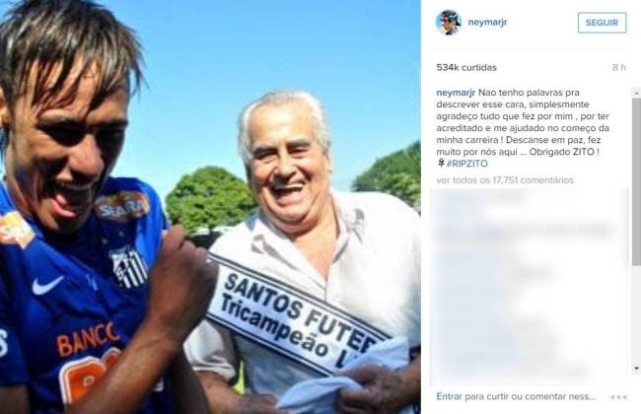Follow the account with SEGUIR button
The height and width of the screenshot is (414, 641).
click(602, 23)
